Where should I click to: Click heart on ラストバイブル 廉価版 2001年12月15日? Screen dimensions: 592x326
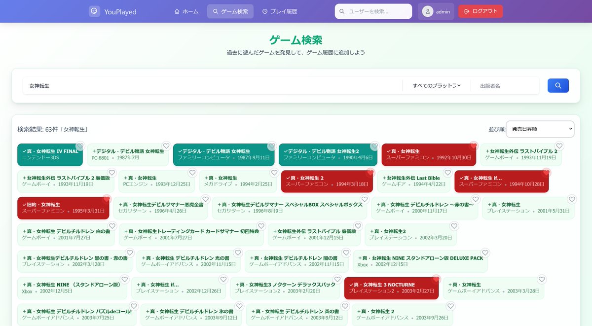click(x=358, y=226)
